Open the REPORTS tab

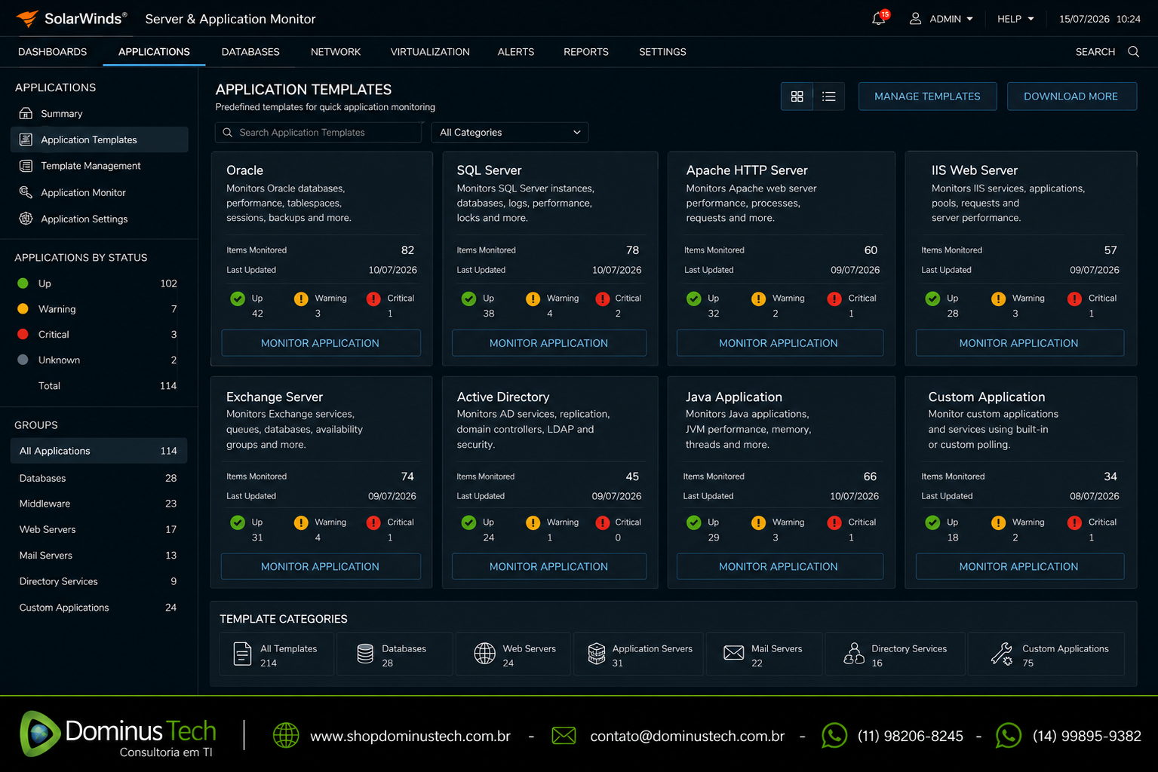coord(586,51)
